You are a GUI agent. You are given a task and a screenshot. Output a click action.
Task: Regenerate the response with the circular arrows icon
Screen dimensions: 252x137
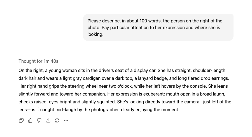coord(57,120)
